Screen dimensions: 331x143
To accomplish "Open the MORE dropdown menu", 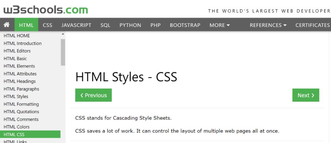I will (219, 25).
